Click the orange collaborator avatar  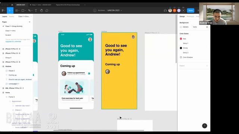coord(174,10)
